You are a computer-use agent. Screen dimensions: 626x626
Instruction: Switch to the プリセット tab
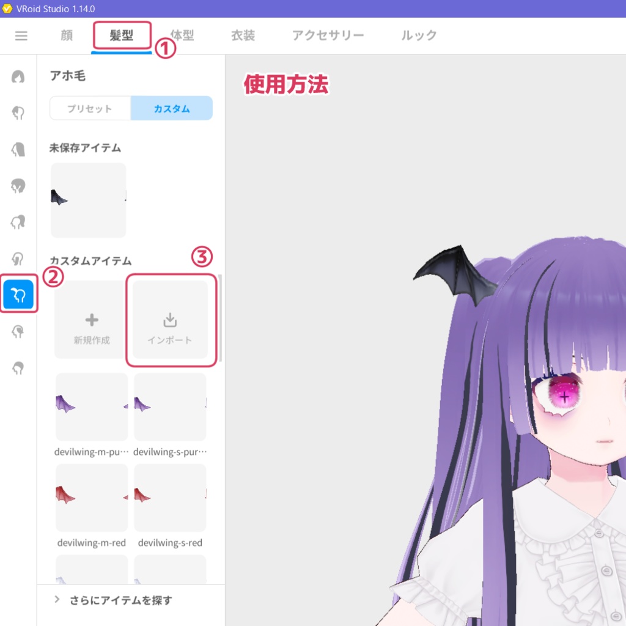89,108
